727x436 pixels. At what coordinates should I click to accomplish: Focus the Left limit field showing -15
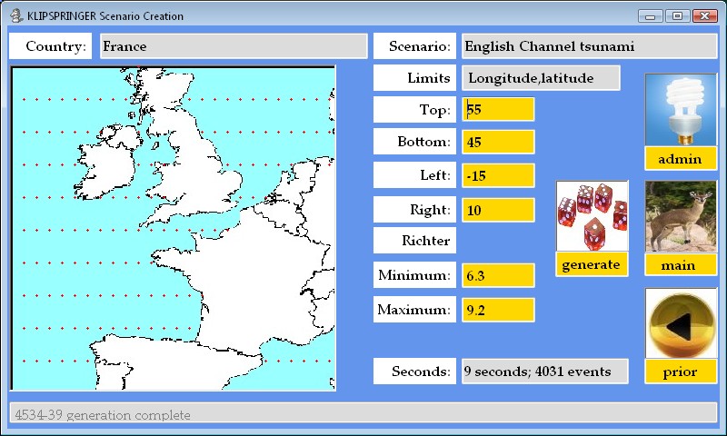click(x=498, y=175)
